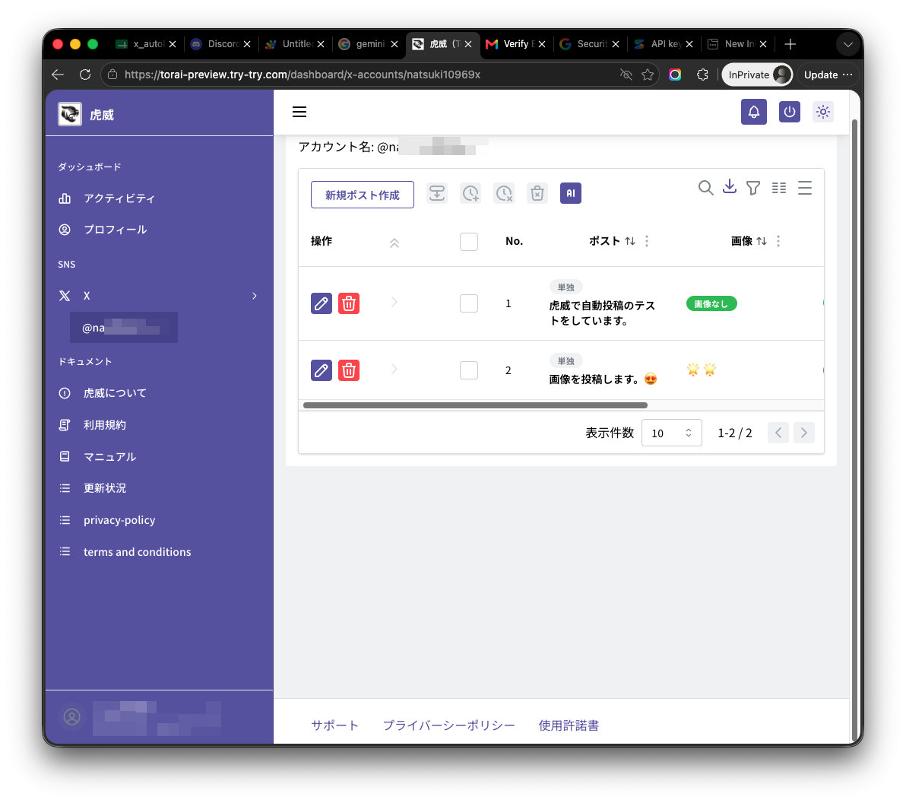Sort by the ポスト column arrows

[x=630, y=241]
